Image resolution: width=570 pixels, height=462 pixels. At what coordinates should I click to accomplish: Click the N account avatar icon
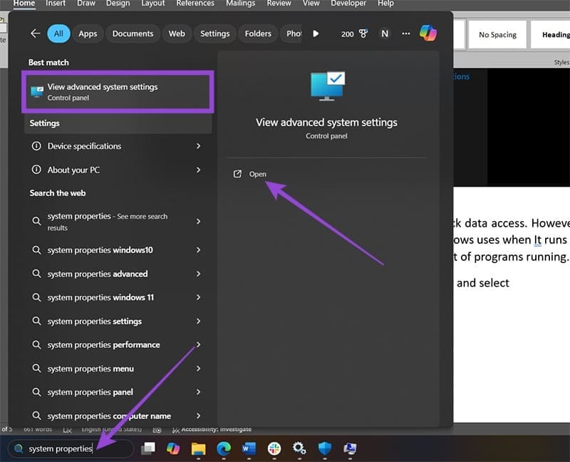tap(385, 34)
